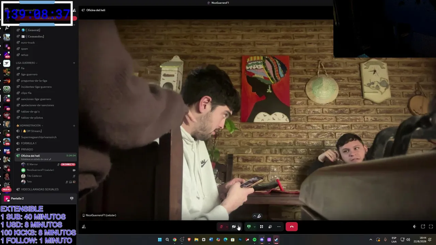Open the ESP LAA keyboard language switcher
The height and width of the screenshot is (245, 436).
(x=394, y=240)
